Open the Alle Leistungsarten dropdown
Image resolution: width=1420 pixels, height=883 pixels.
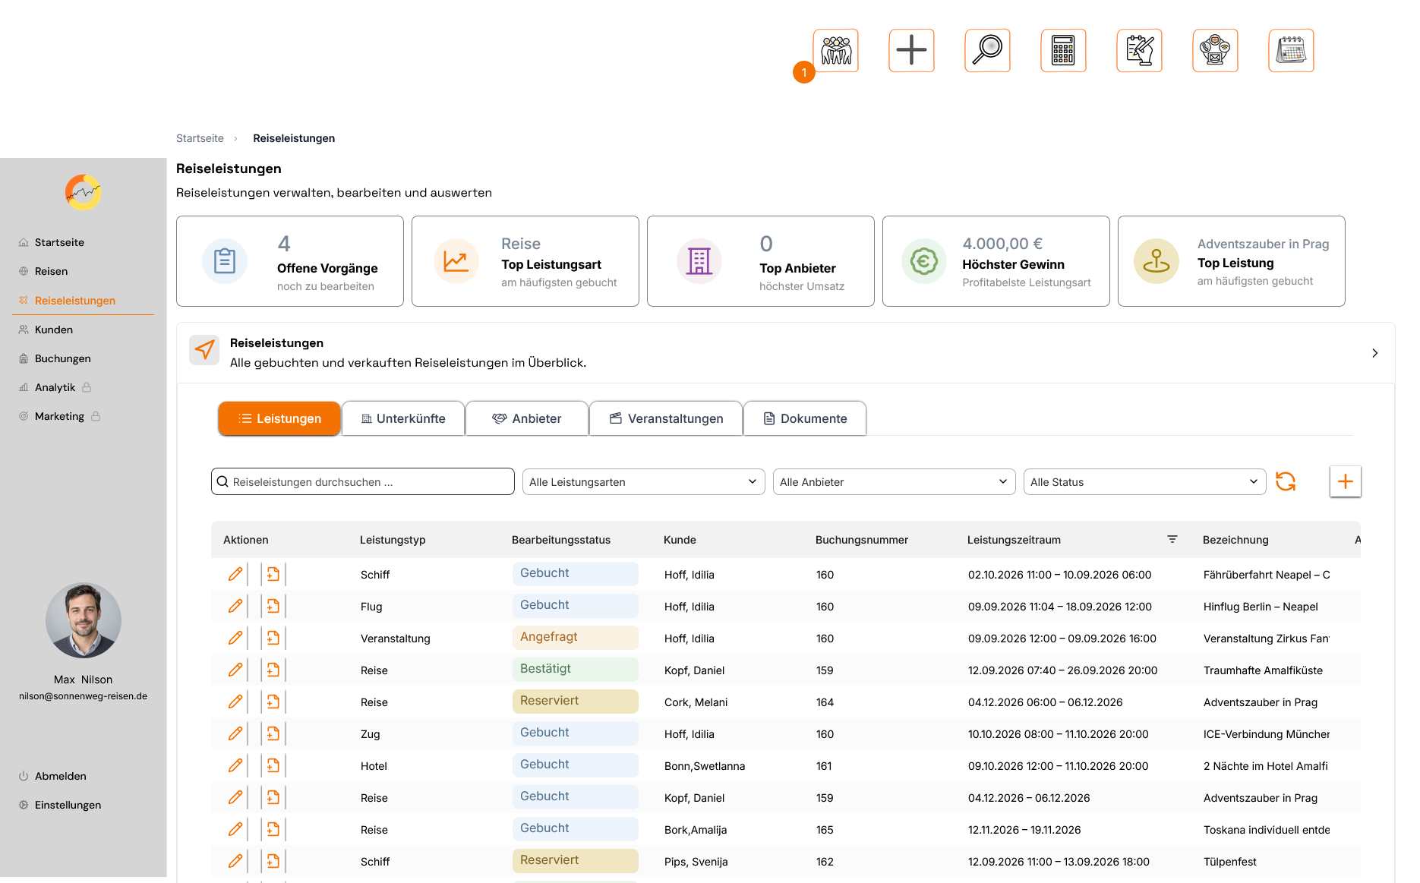[643, 481]
